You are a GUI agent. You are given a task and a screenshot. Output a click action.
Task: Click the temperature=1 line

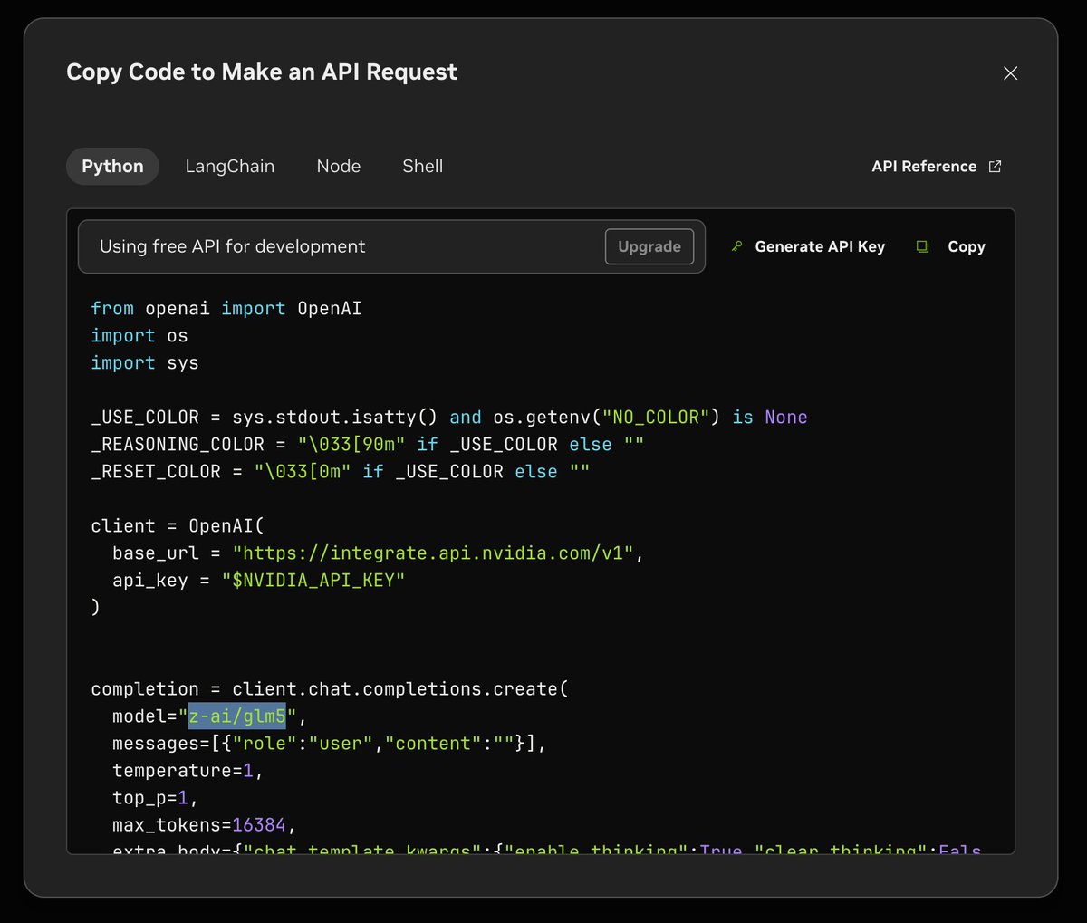pos(188,771)
